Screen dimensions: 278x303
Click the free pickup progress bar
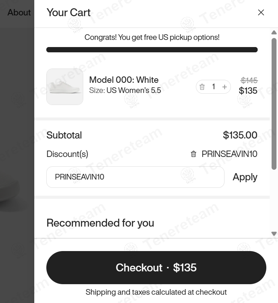point(152,50)
